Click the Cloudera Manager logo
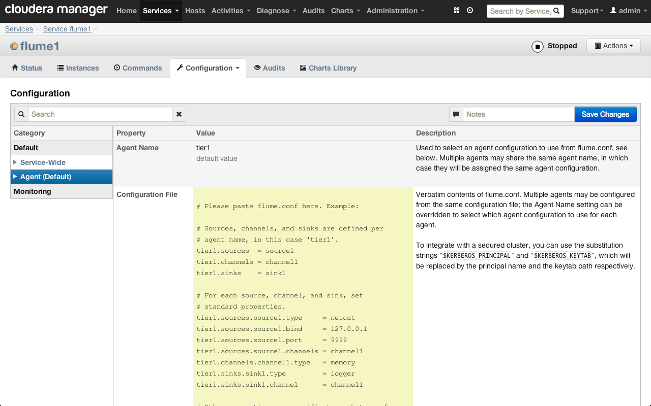Screen dimensions: 651x406 [56, 10]
